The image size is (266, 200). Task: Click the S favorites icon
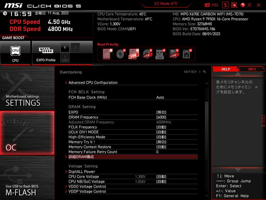coord(225,5)
